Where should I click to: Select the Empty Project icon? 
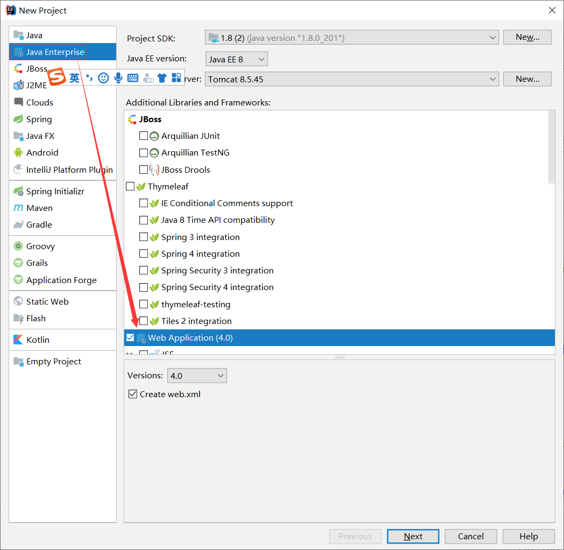coord(18,361)
